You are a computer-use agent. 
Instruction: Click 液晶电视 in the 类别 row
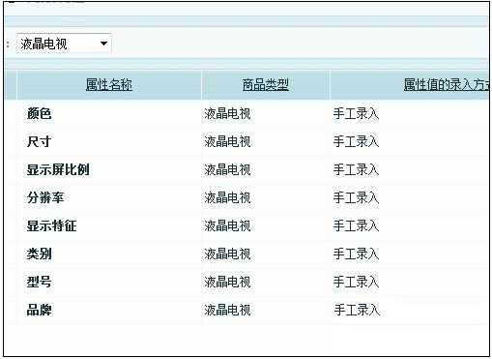[x=227, y=254]
